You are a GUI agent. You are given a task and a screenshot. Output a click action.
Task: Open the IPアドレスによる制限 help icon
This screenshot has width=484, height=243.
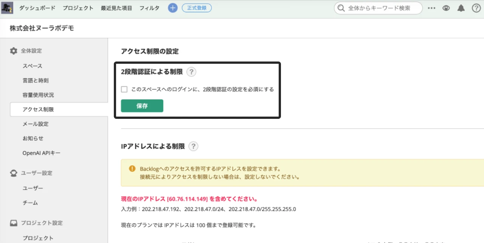click(x=193, y=146)
